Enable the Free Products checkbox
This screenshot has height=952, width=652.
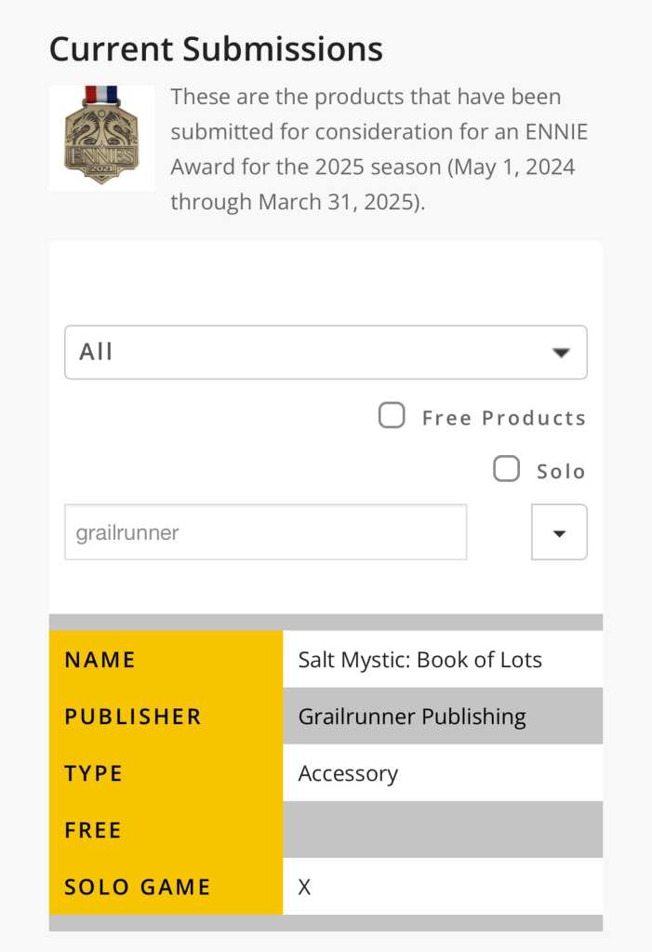[392, 415]
